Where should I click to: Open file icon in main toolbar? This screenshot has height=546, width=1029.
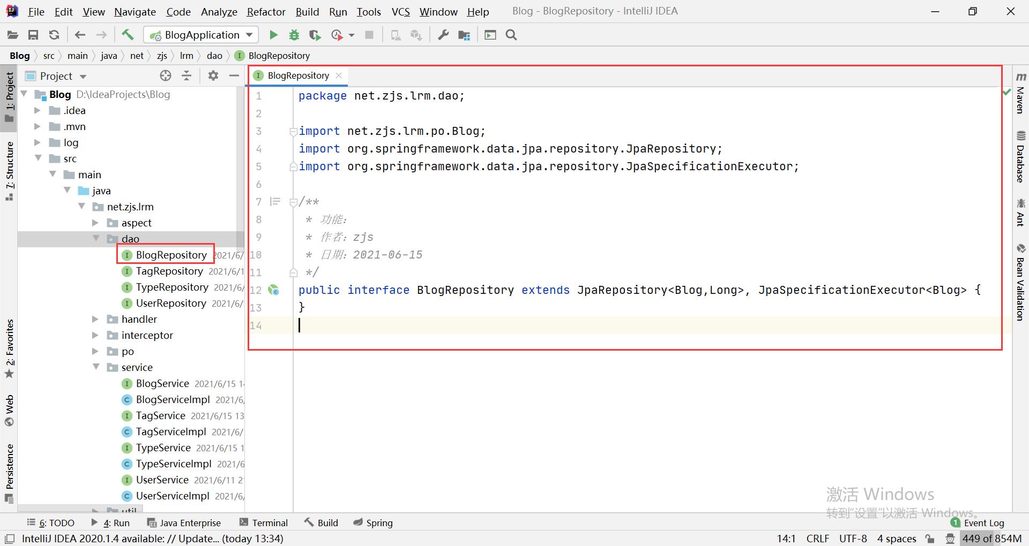(12, 35)
